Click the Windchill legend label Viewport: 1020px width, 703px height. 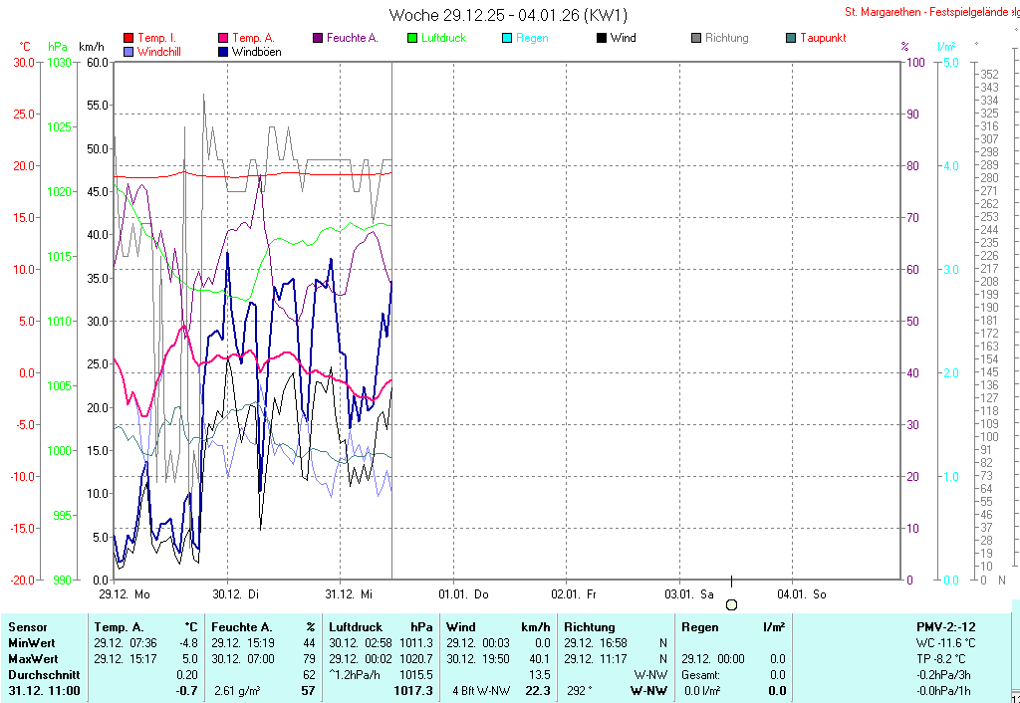159,52
